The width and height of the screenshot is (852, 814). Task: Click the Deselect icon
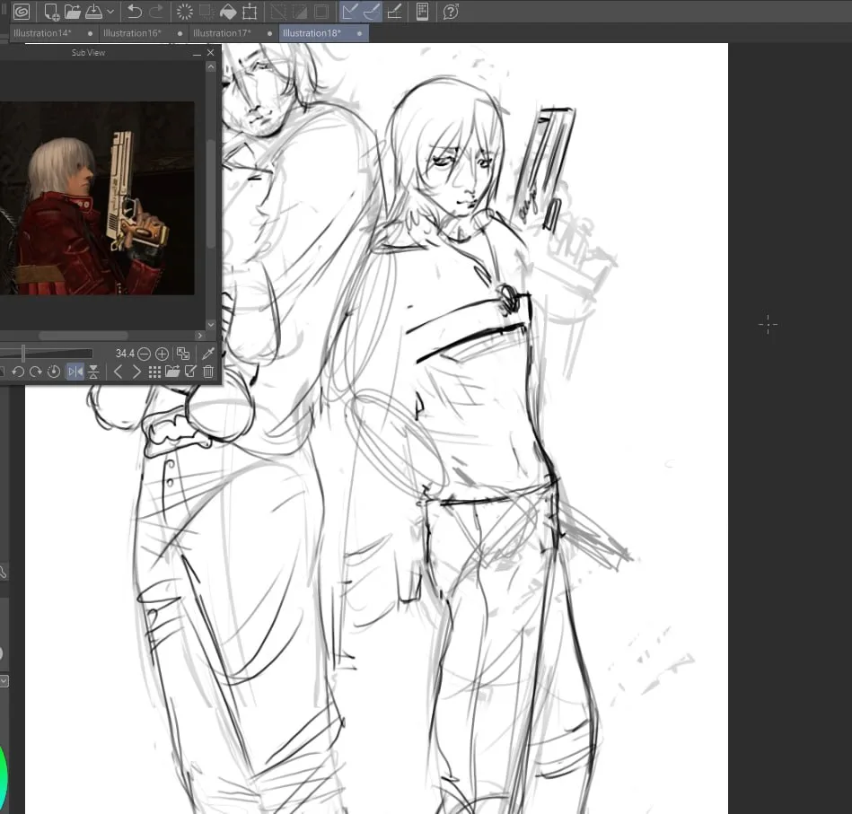pyautogui.click(x=278, y=12)
